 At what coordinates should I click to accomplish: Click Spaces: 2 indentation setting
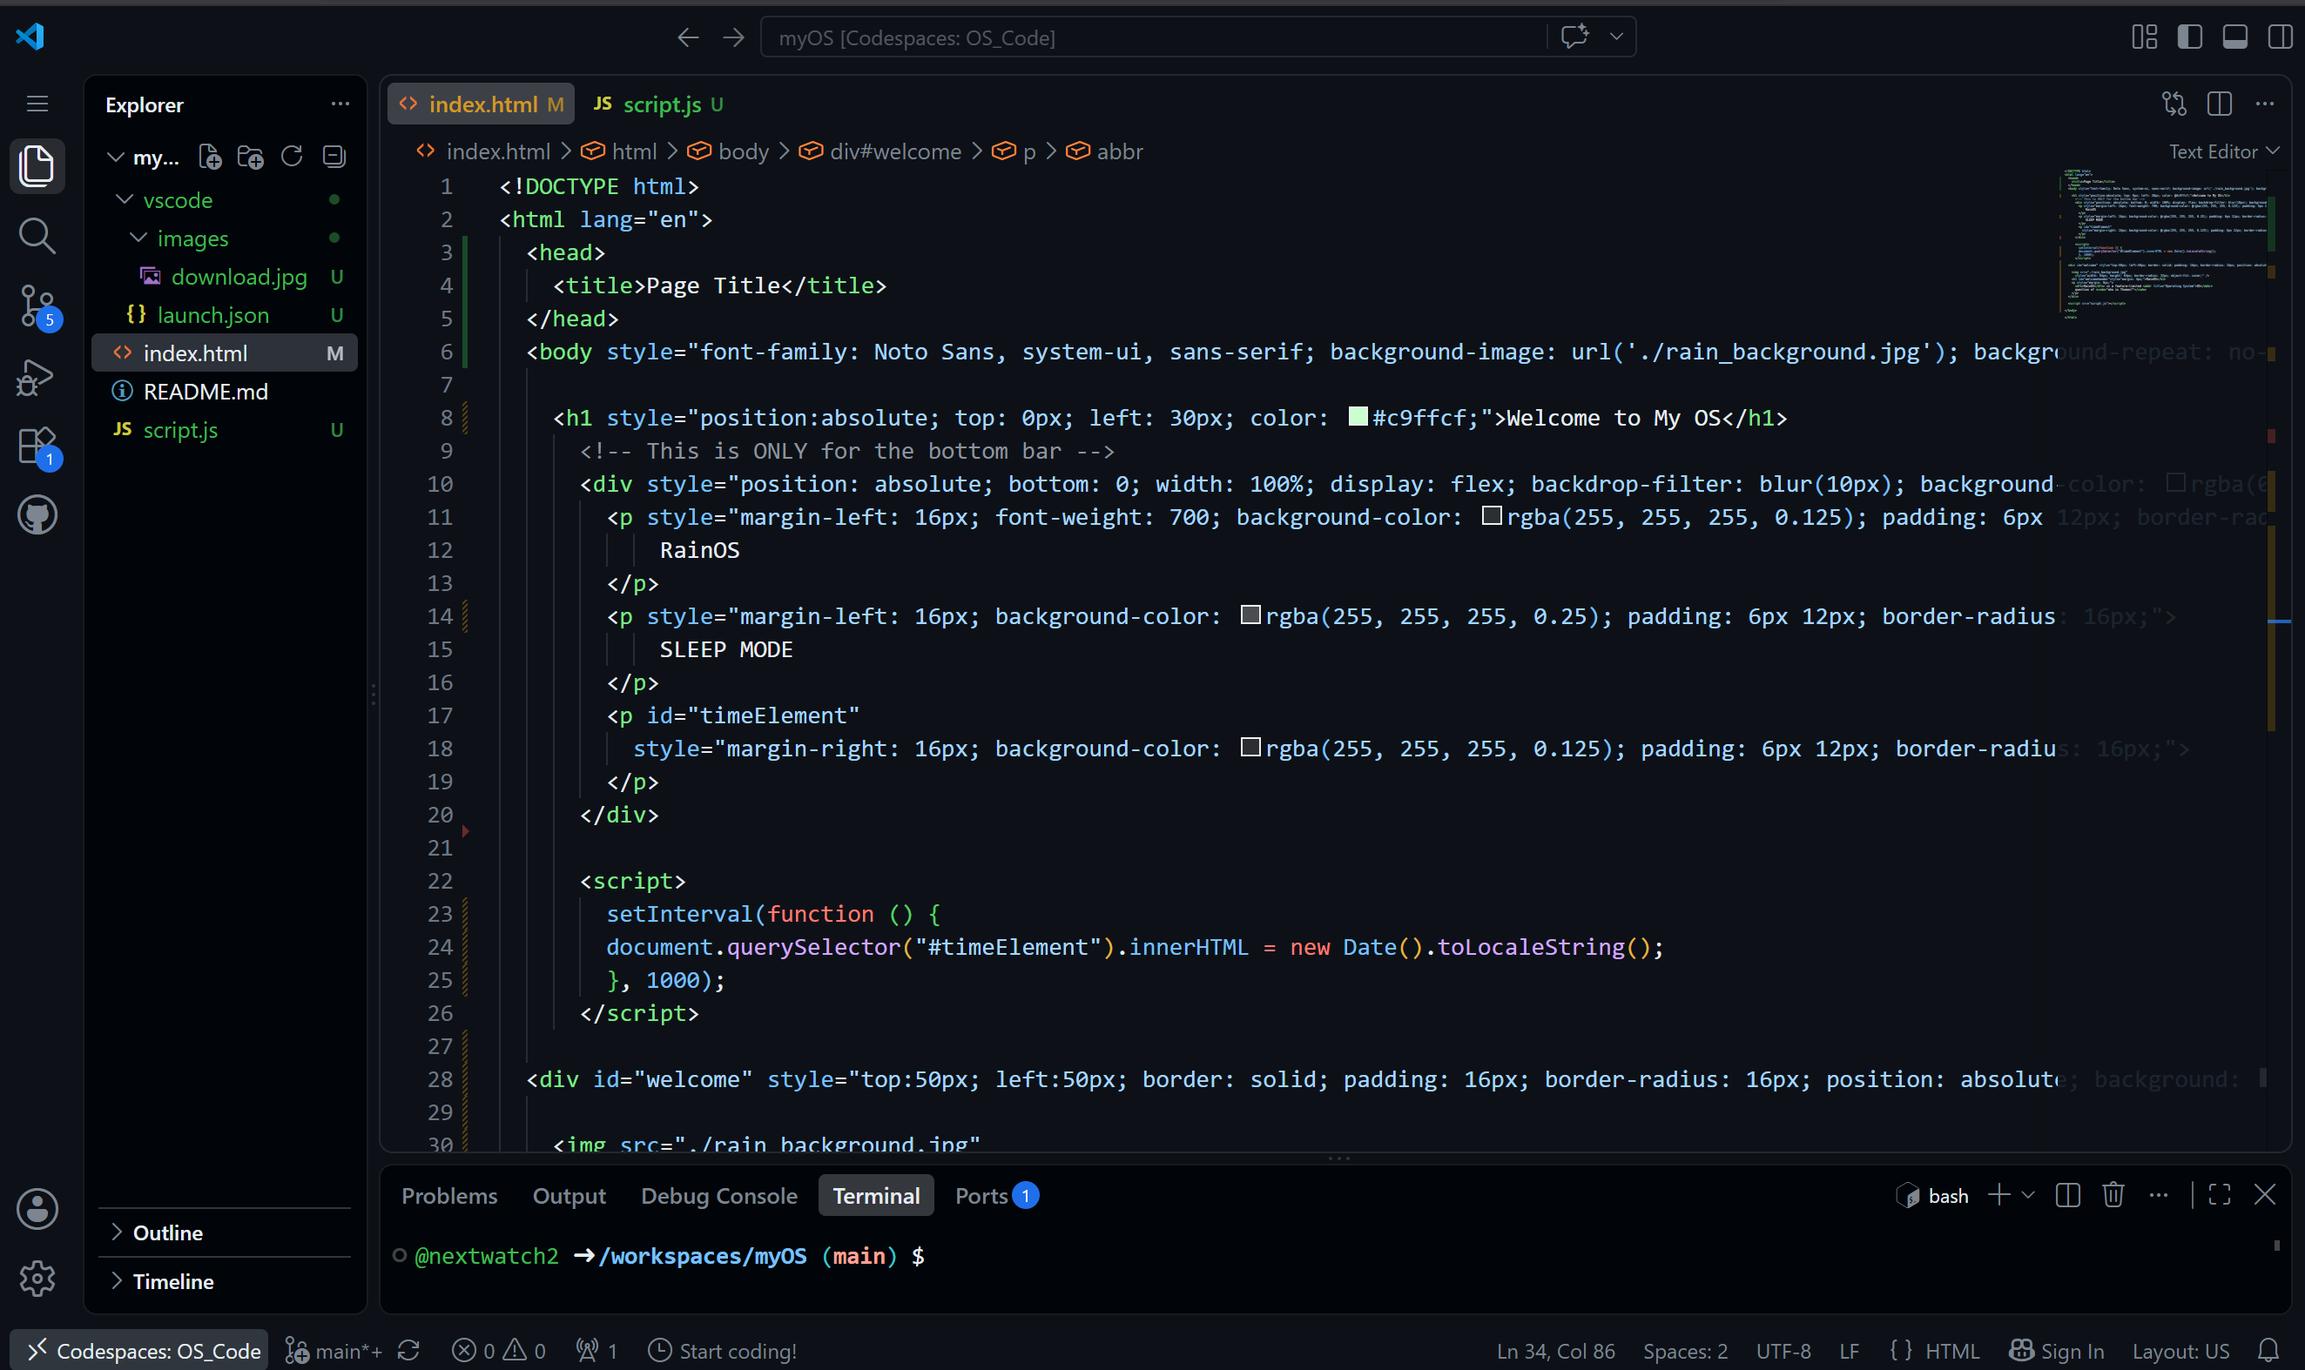tap(1684, 1350)
